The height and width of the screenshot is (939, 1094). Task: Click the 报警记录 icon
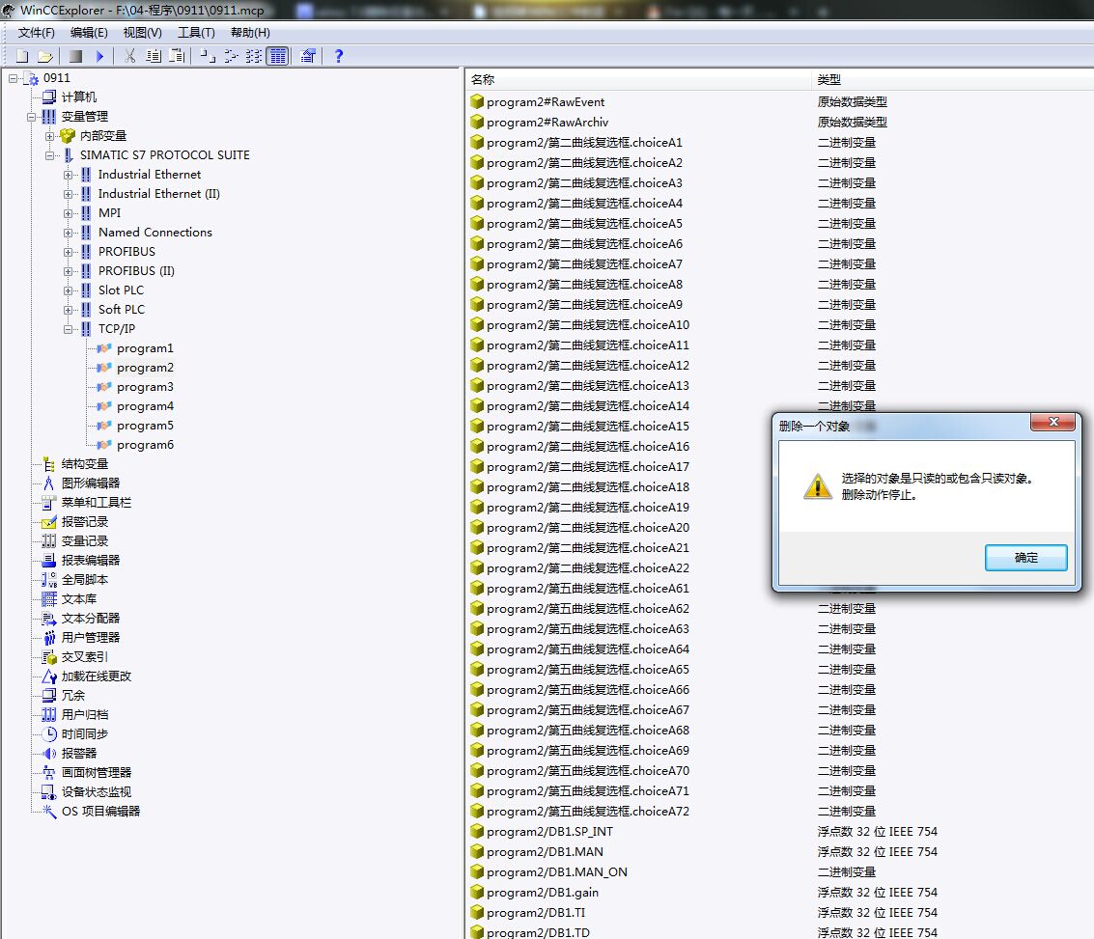pyautogui.click(x=49, y=522)
